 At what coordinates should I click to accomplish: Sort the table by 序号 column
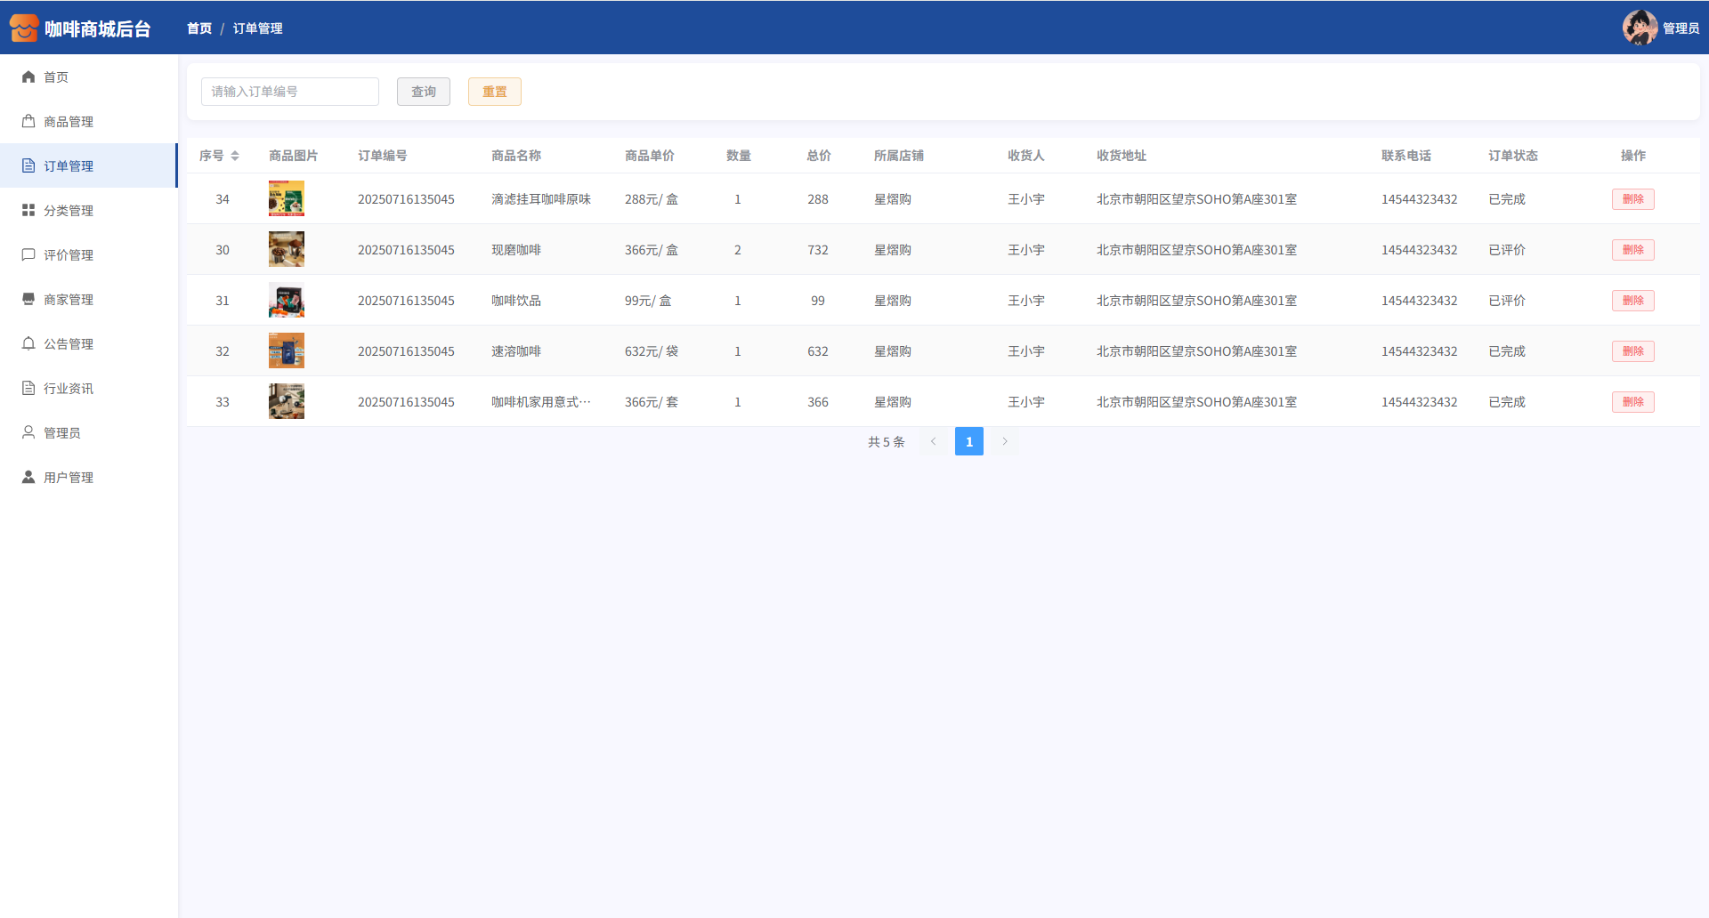tap(234, 156)
